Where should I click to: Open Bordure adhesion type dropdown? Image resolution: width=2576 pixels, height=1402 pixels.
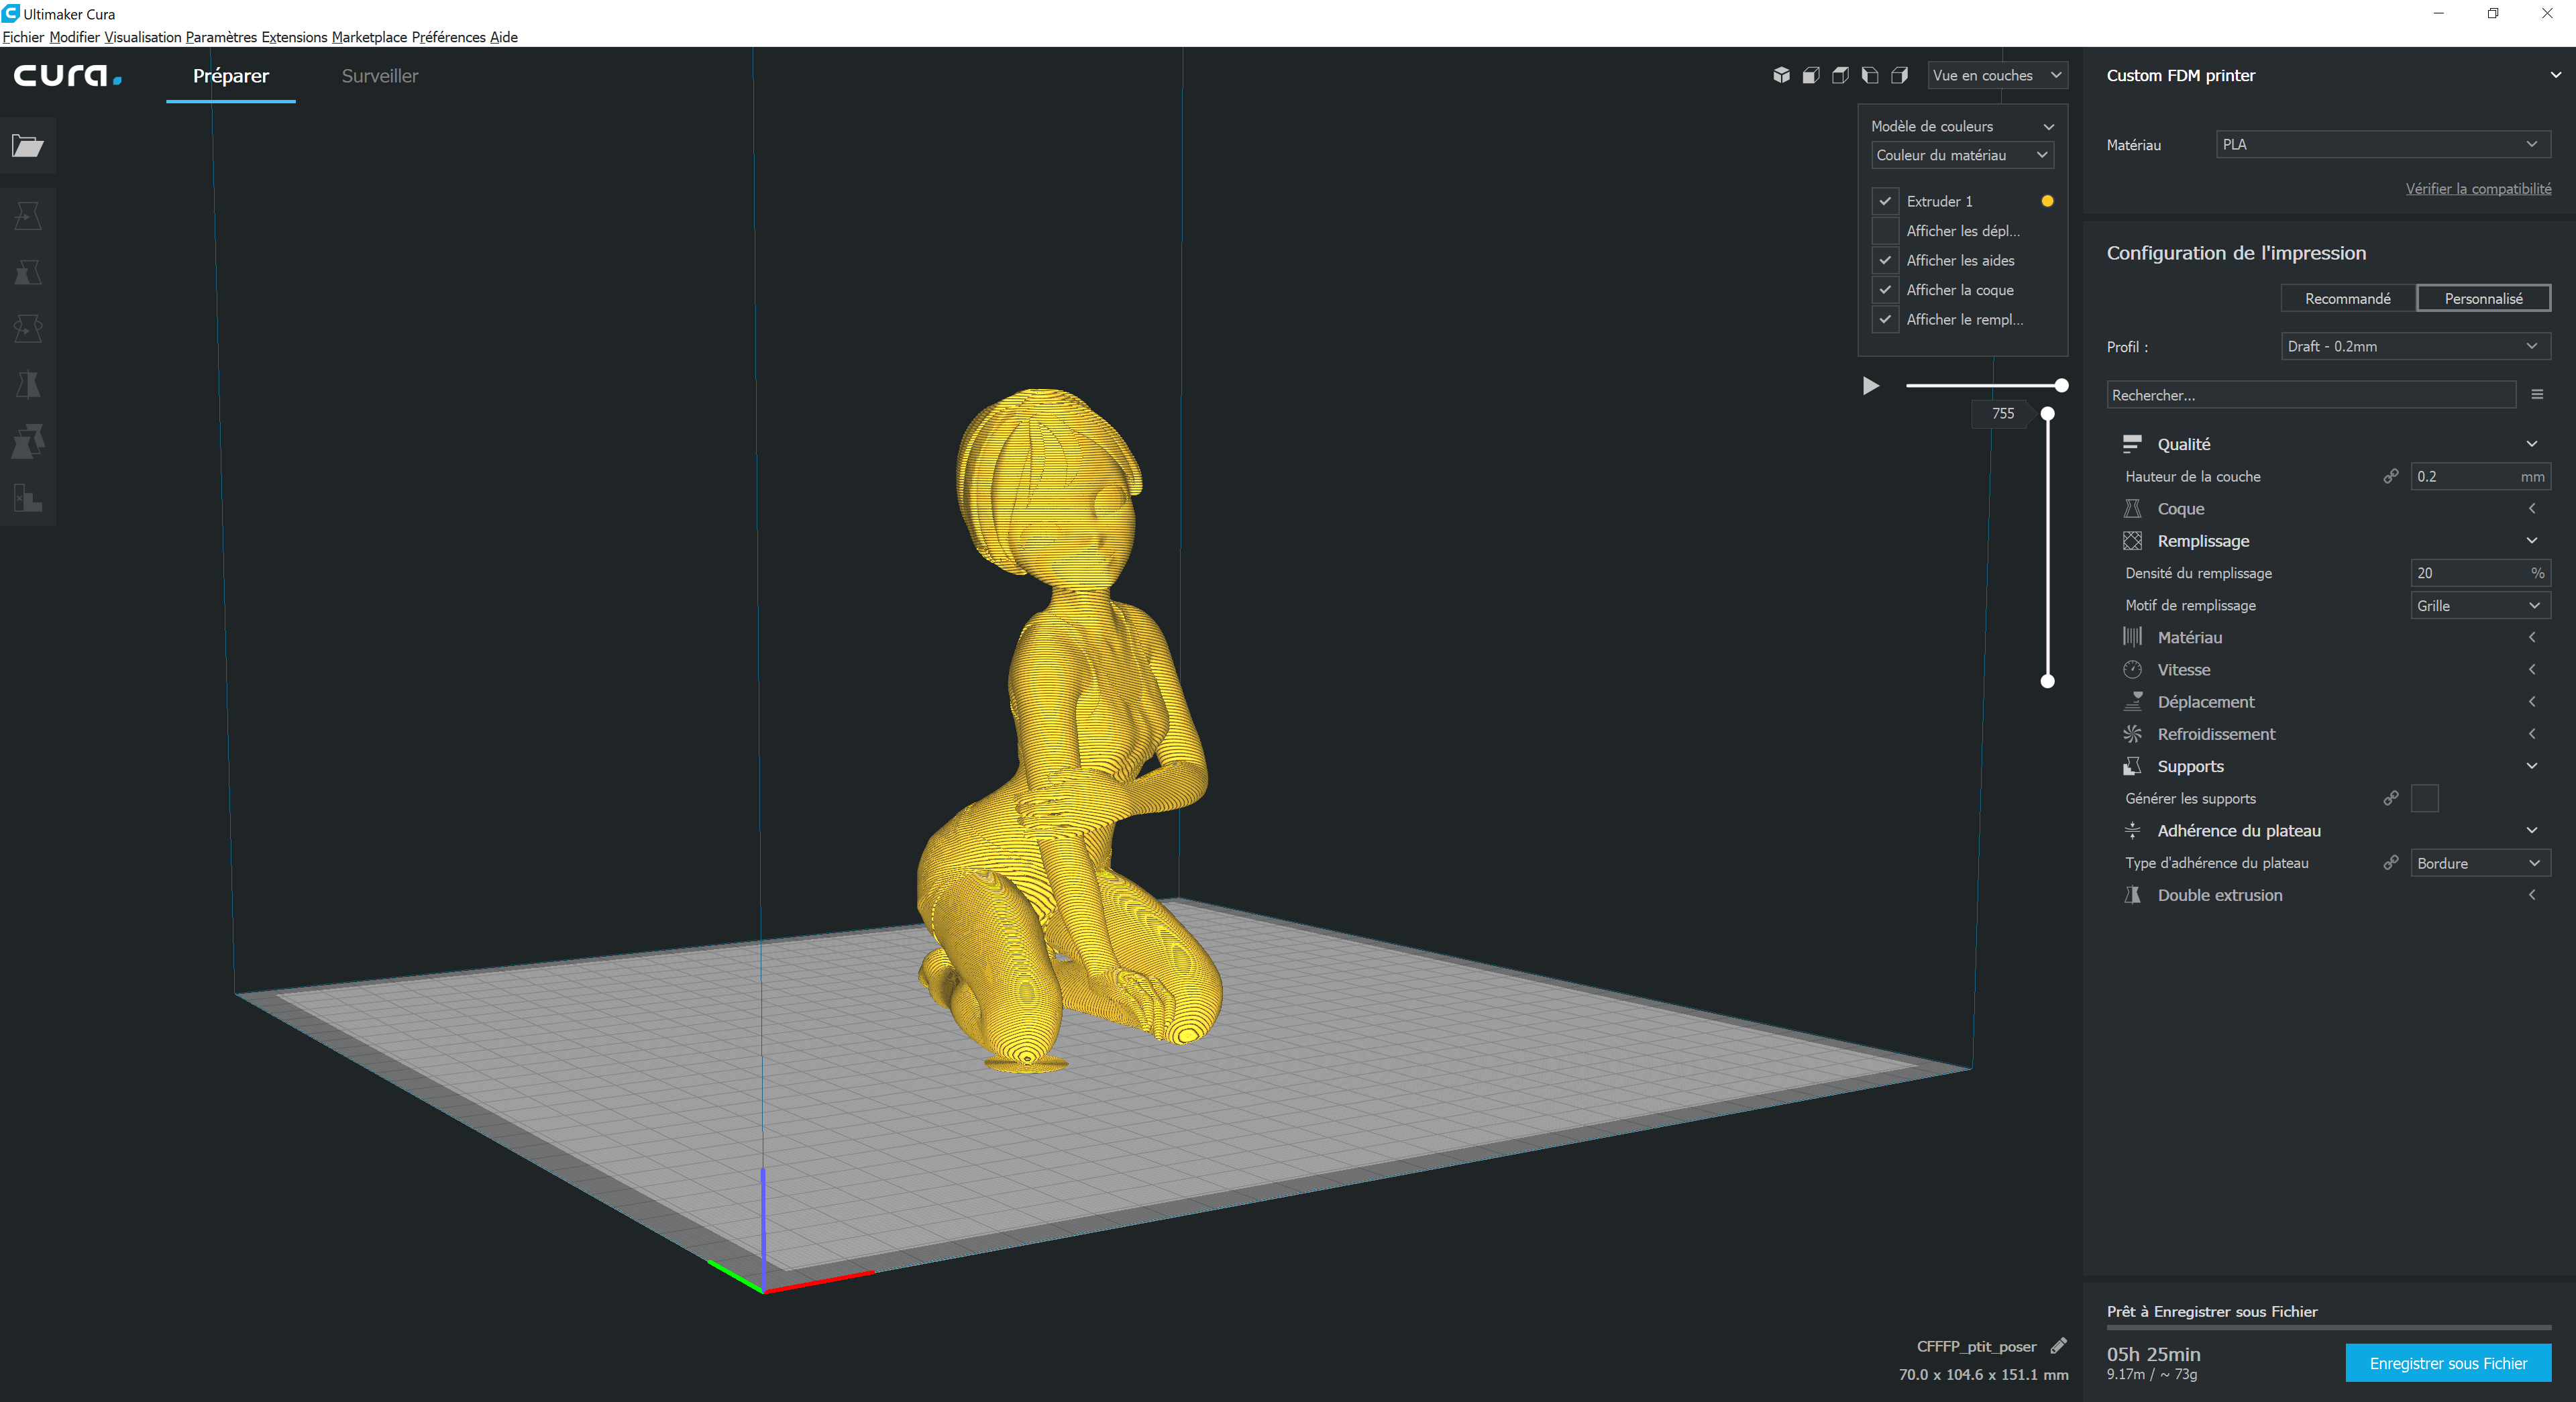[2480, 863]
